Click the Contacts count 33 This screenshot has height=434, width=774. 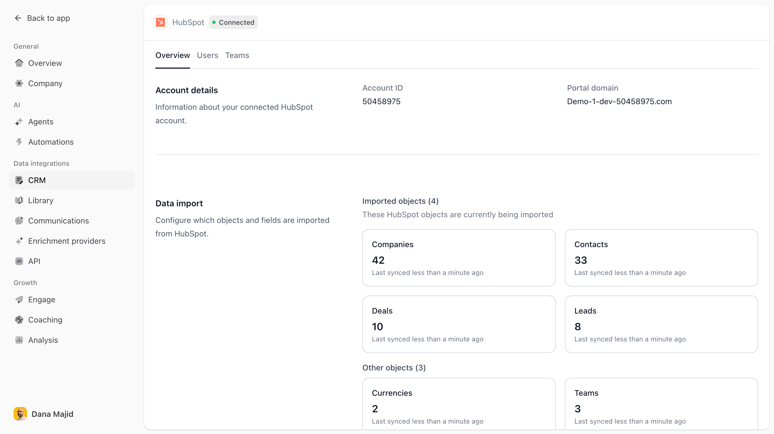point(580,260)
